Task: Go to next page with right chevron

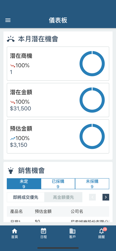Action: click(106, 197)
